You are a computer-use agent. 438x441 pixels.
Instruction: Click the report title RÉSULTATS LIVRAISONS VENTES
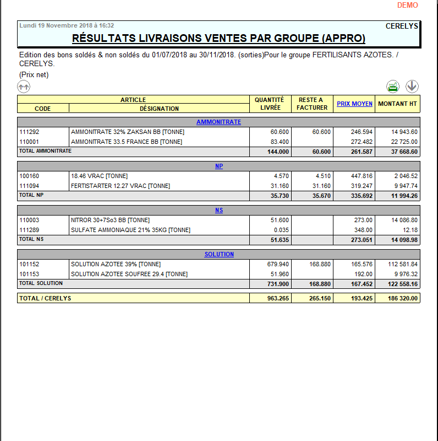[218, 38]
